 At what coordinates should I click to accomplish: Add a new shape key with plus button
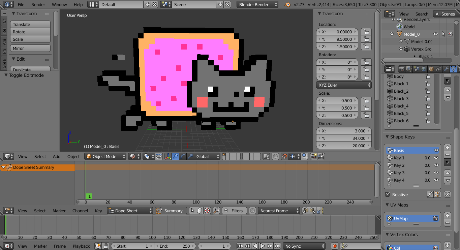448,148
